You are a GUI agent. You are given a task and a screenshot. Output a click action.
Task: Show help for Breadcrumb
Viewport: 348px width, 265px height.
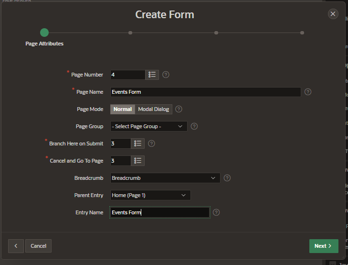coord(227,178)
